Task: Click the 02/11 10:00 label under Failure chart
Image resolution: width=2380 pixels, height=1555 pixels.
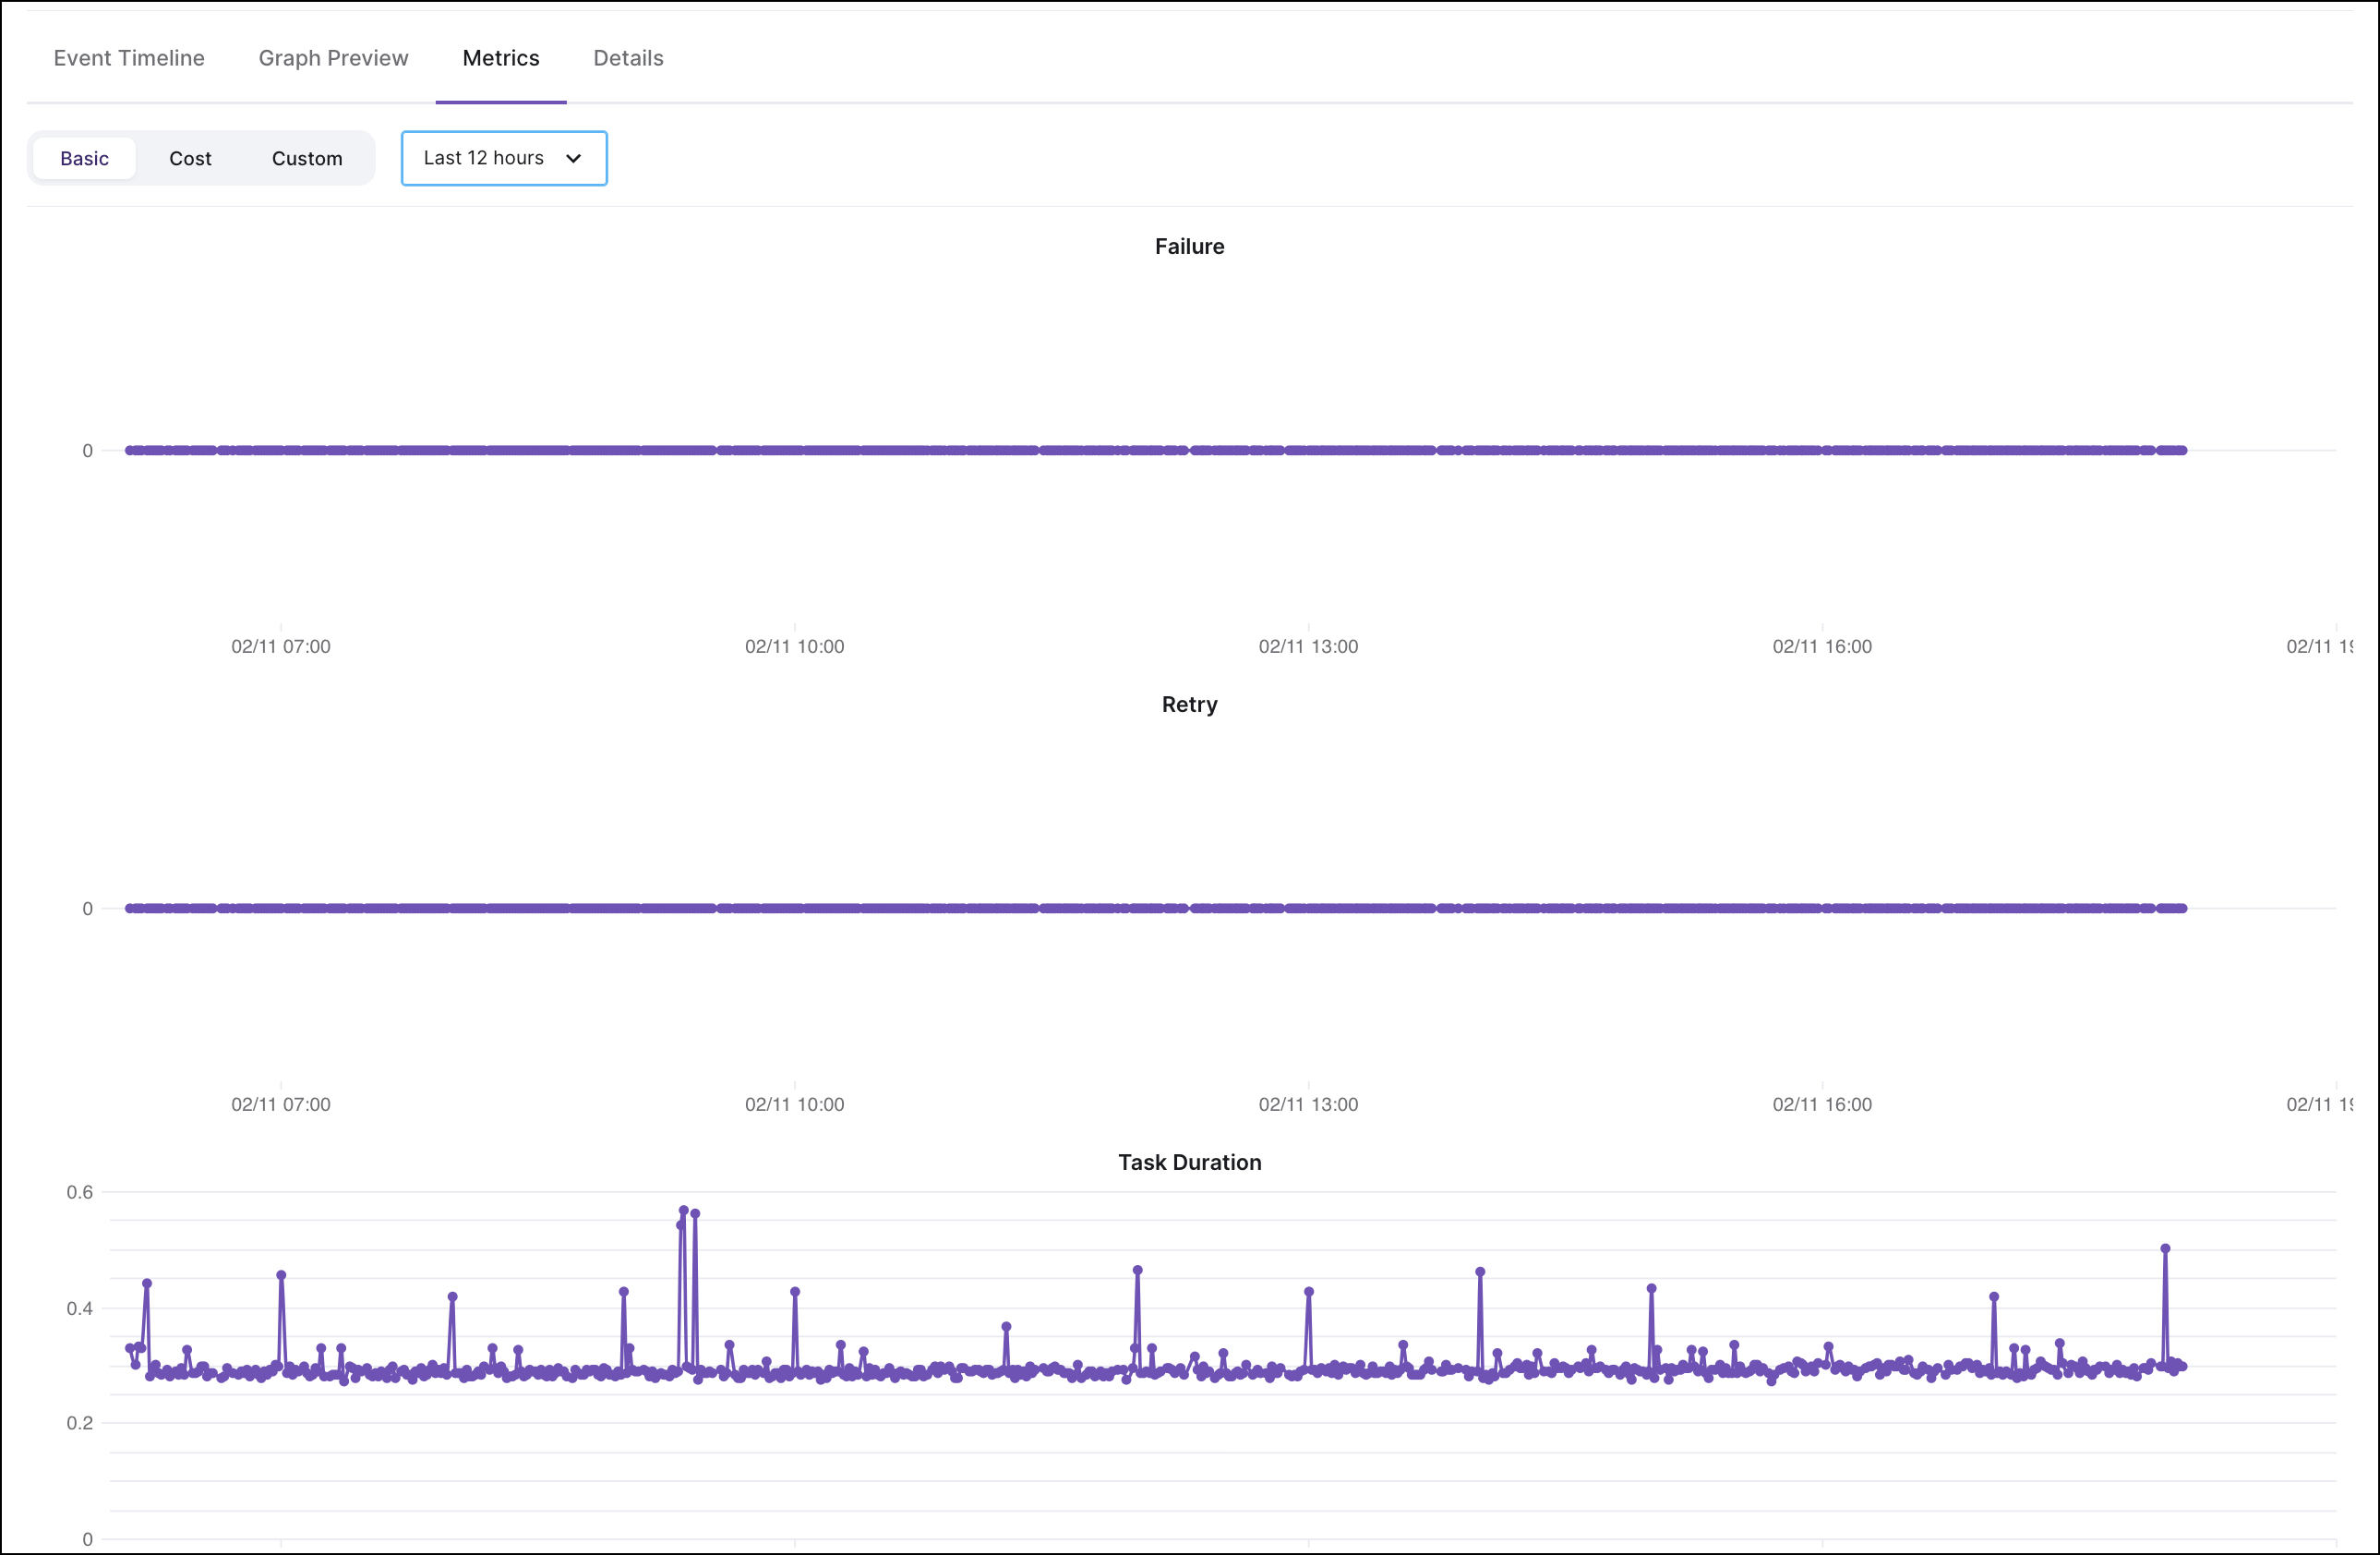Action: click(x=795, y=646)
